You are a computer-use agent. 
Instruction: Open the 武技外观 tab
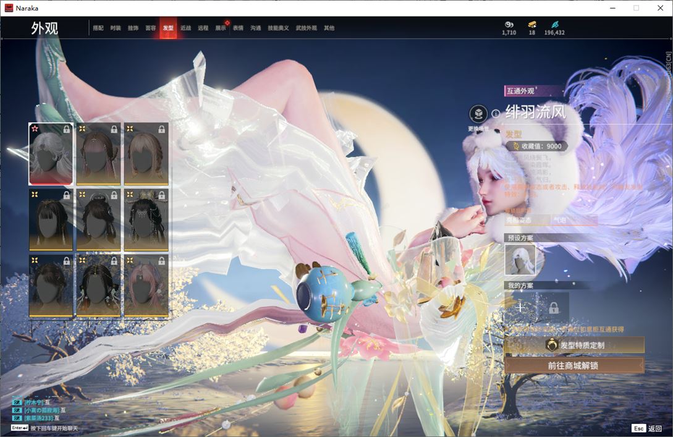pos(306,28)
